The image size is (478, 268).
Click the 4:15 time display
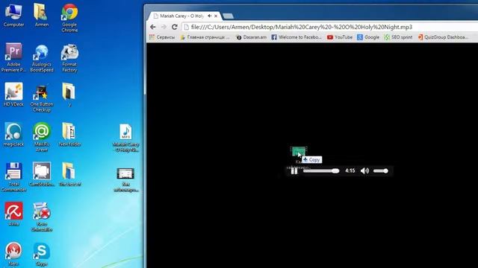click(x=350, y=170)
